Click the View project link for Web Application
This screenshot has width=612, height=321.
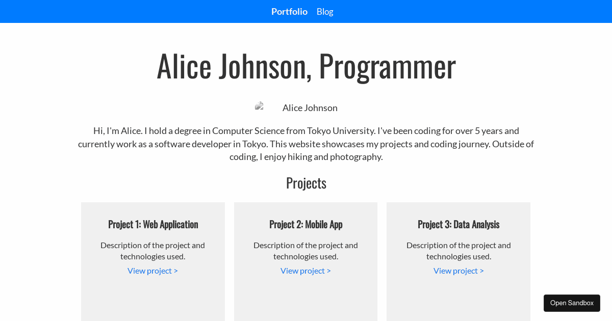tap(152, 271)
